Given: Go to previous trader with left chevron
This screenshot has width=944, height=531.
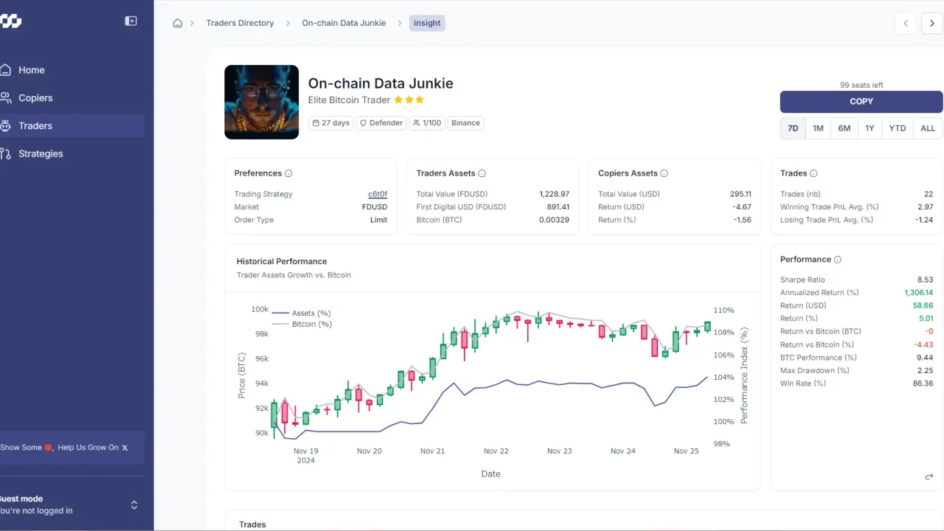Looking at the screenshot, I should (906, 23).
